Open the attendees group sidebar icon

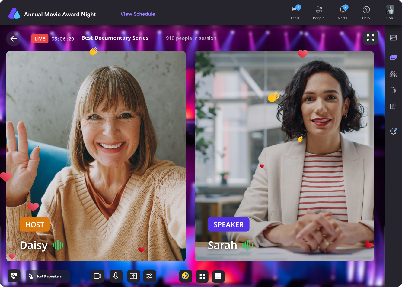tap(393, 74)
